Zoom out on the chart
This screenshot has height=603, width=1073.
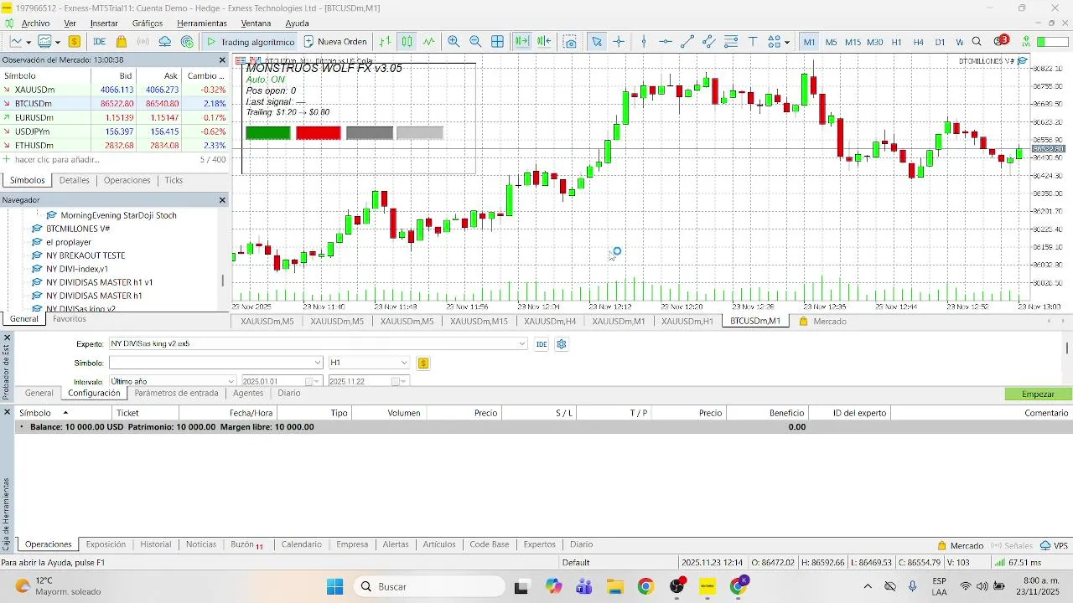pos(475,41)
